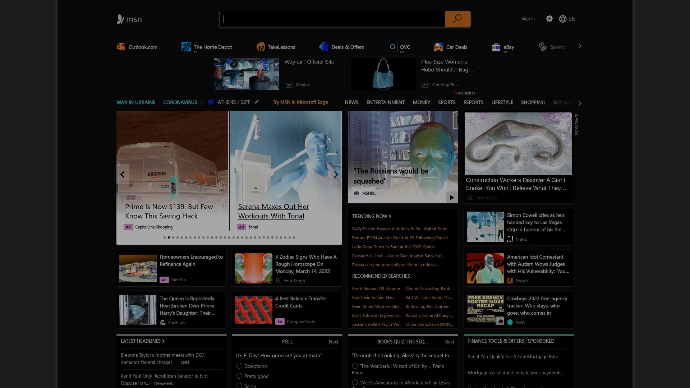Viewport: 690px width, 388px height.
Task: Click the search magnifier button
Action: point(457,19)
